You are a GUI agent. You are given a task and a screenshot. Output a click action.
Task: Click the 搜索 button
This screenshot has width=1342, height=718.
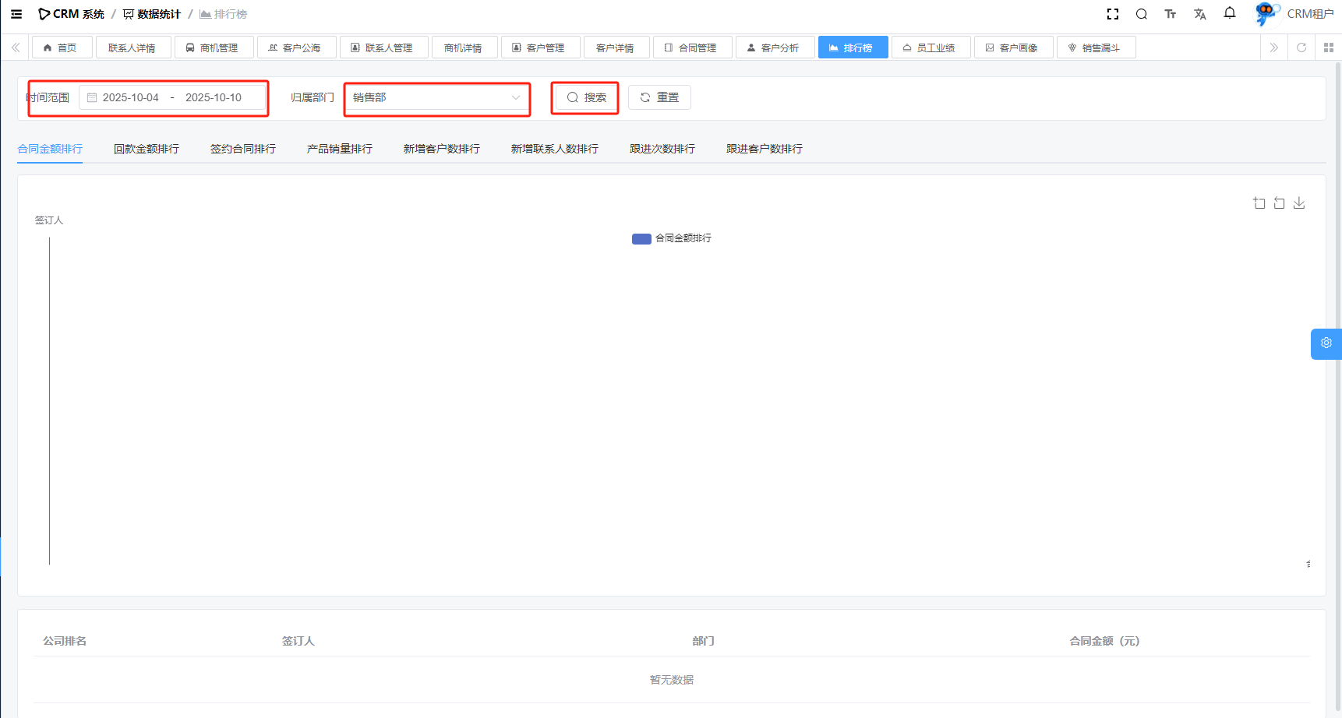tap(585, 98)
